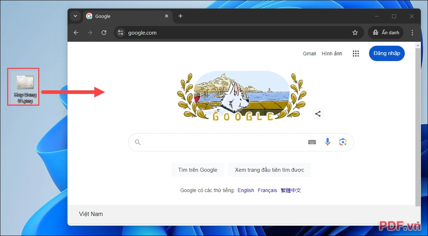
Task: Click the Đăng nhập sign-in button
Action: [387, 54]
